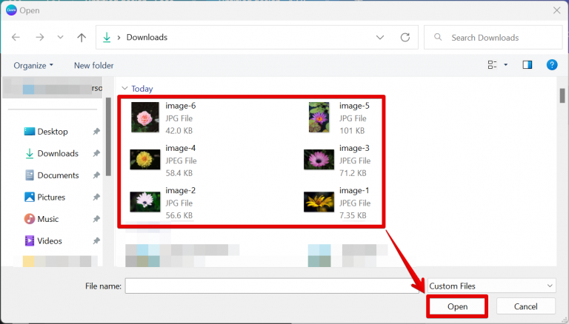Select the image-3 purple daisy thumbnail
Screen dimensions: 569x324
(319, 160)
